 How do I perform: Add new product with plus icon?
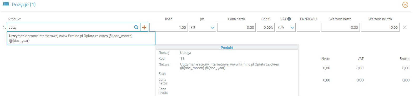(144, 27)
